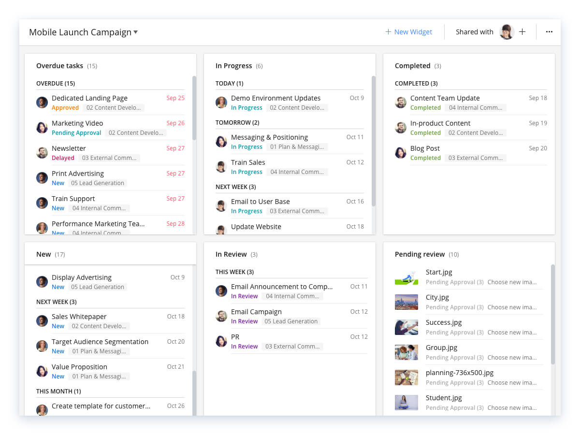Click the Approved status on Dedicated Landing Page
This screenshot has height=435, width=580.
click(x=65, y=108)
